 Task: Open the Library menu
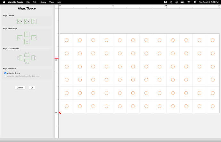(43, 2)
